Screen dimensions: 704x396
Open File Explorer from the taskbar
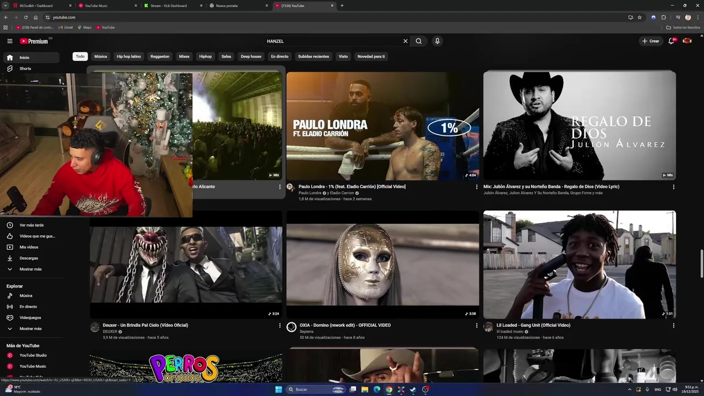pyautogui.click(x=365, y=389)
